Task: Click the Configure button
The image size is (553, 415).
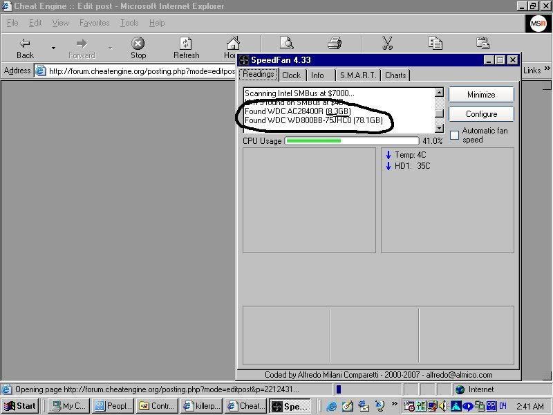Action: [481, 114]
